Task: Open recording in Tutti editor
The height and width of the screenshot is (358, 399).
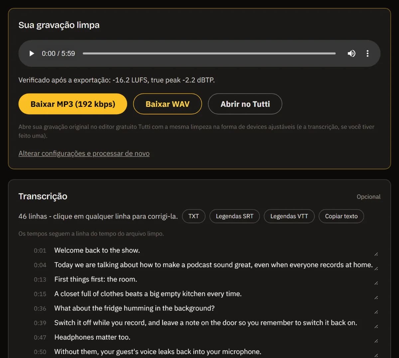Action: pos(245,104)
